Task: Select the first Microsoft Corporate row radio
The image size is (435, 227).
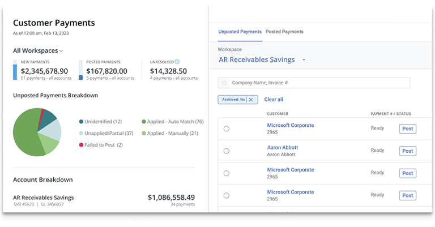Action: 227,129
